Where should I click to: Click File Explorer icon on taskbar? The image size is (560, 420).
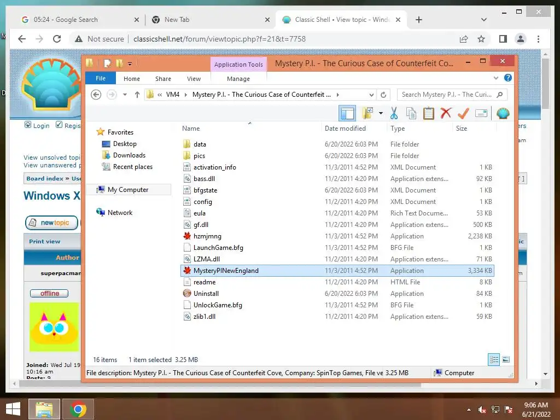pos(44,409)
